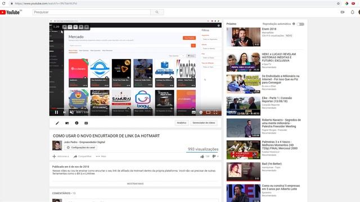Open the info icon below the video
This screenshot has height=202, width=360.
click(76, 123)
